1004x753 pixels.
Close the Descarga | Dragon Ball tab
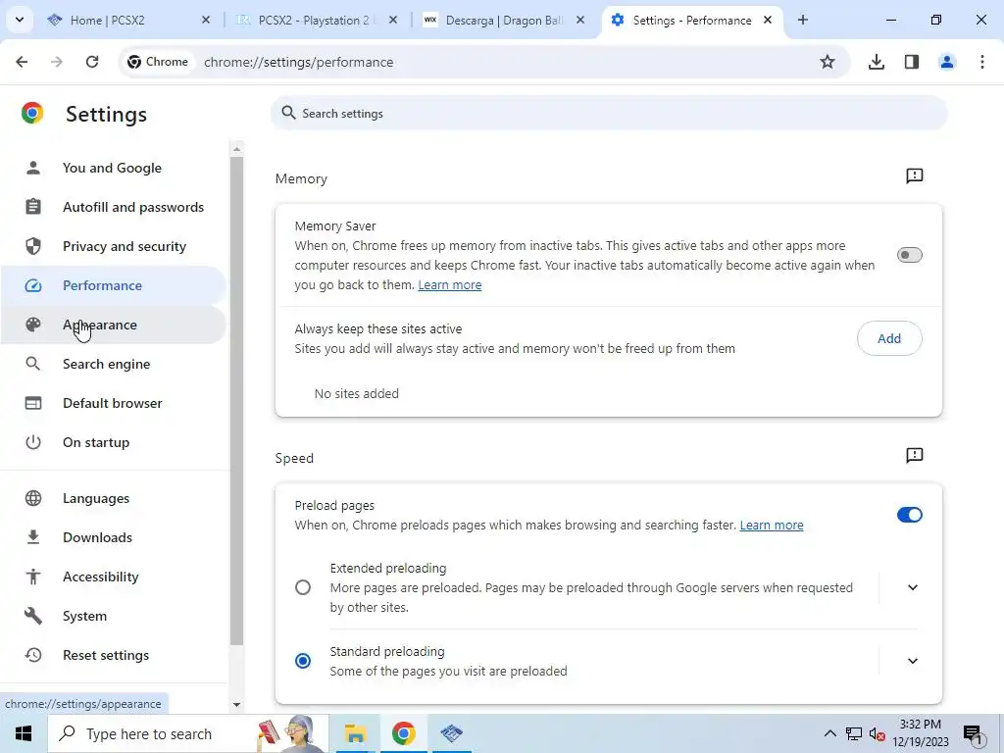[580, 20]
